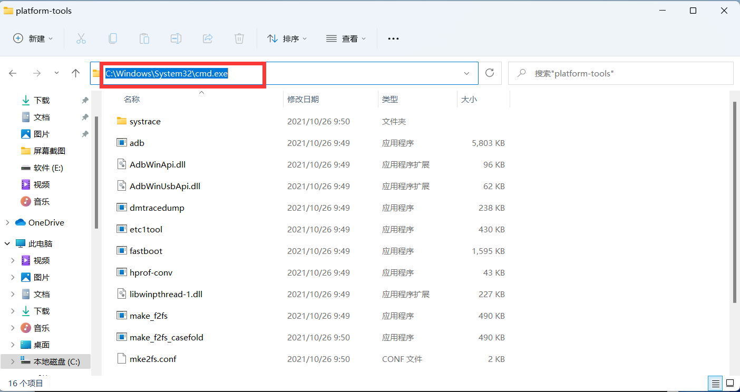Select the mke2fs.conf file icon
740x392 pixels.
tap(122, 359)
